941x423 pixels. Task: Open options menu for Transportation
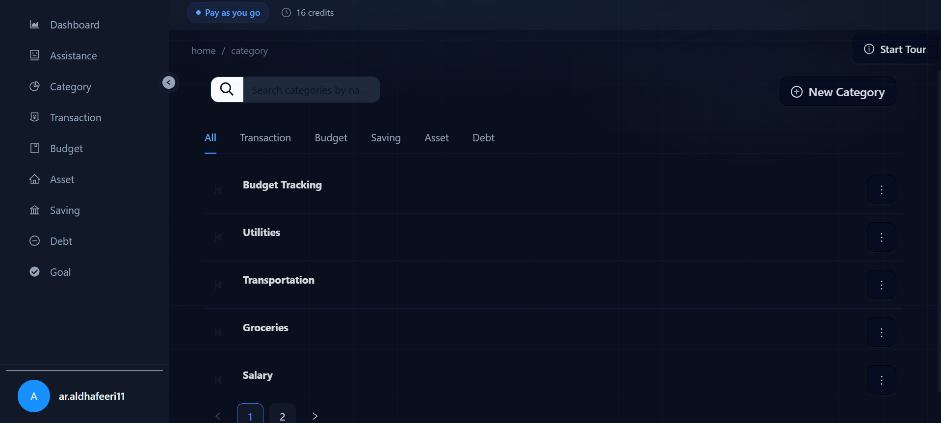(882, 285)
